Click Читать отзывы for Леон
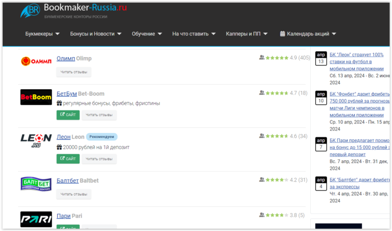 tap(99, 159)
